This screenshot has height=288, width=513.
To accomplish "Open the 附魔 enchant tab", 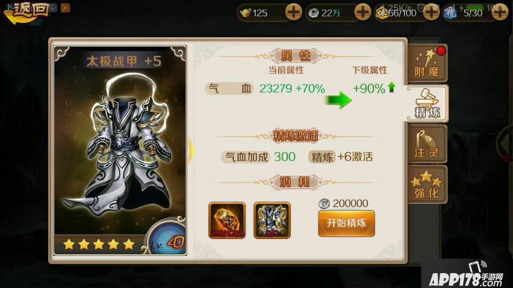I will [x=427, y=63].
